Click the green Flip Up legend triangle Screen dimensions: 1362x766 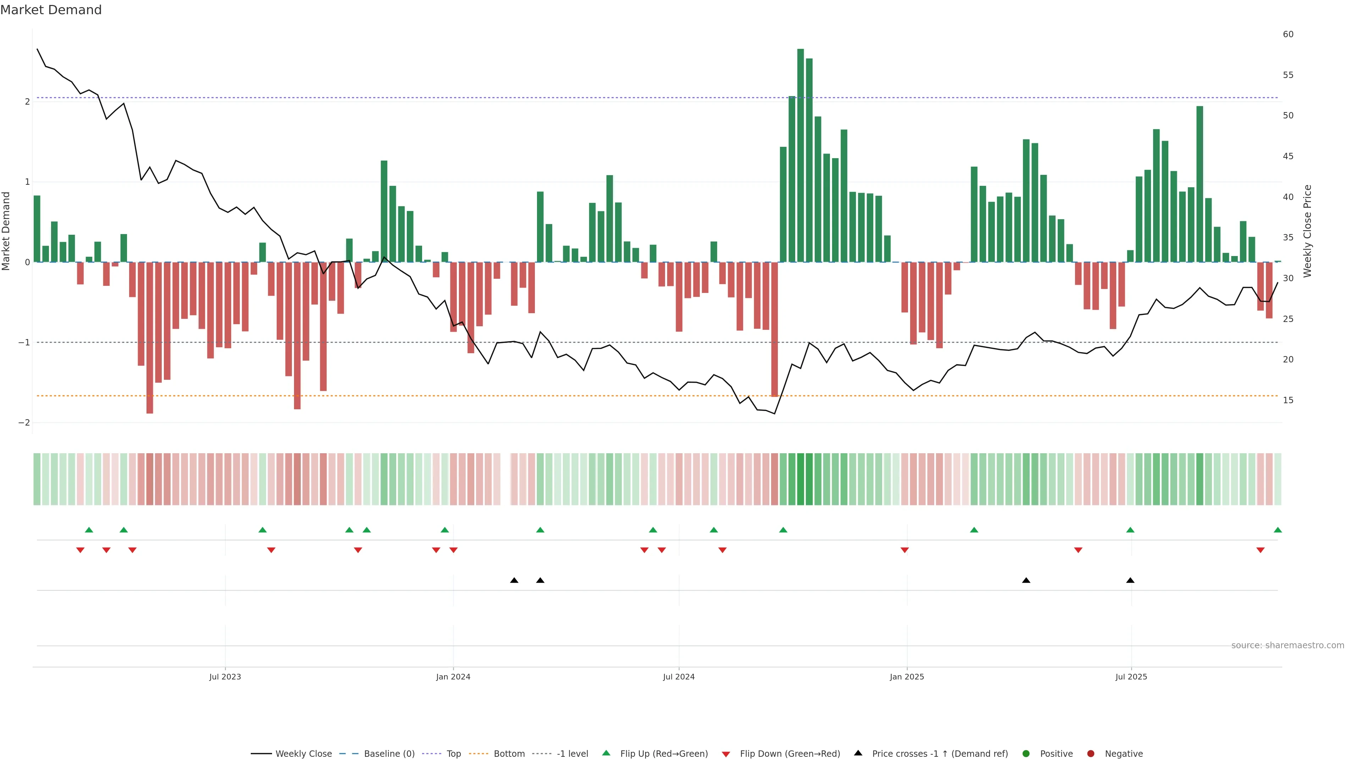[606, 753]
